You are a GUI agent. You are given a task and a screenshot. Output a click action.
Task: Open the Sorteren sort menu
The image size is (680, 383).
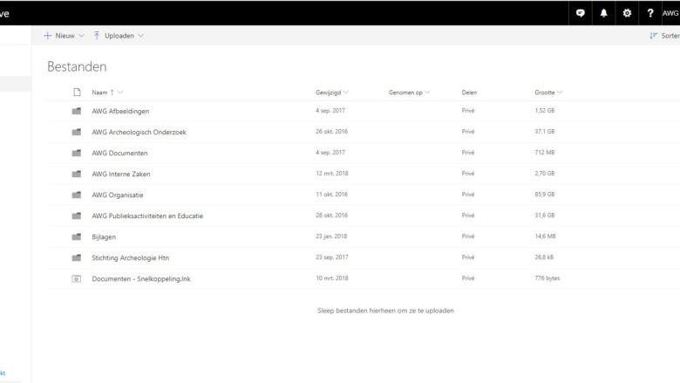664,36
